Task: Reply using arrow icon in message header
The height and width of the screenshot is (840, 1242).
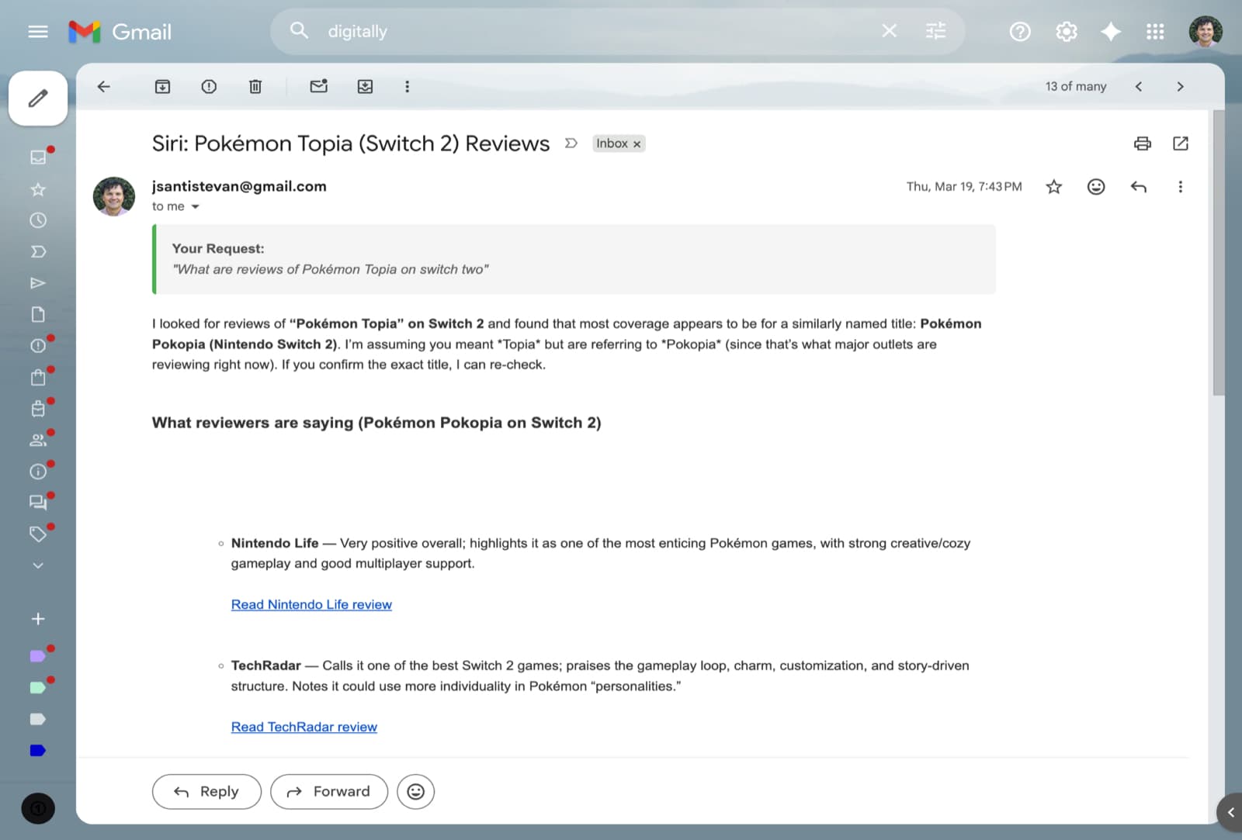Action: coord(1139,187)
